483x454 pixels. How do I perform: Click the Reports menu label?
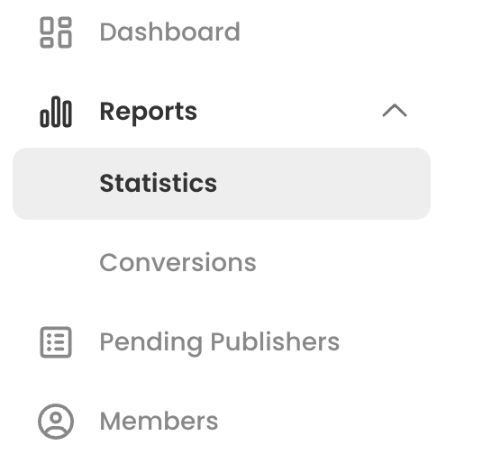(x=149, y=113)
